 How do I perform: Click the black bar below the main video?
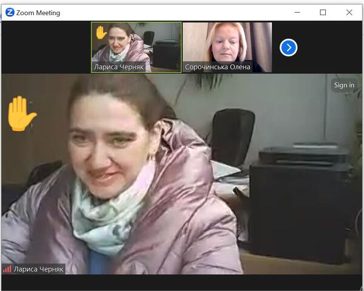pos(182,282)
